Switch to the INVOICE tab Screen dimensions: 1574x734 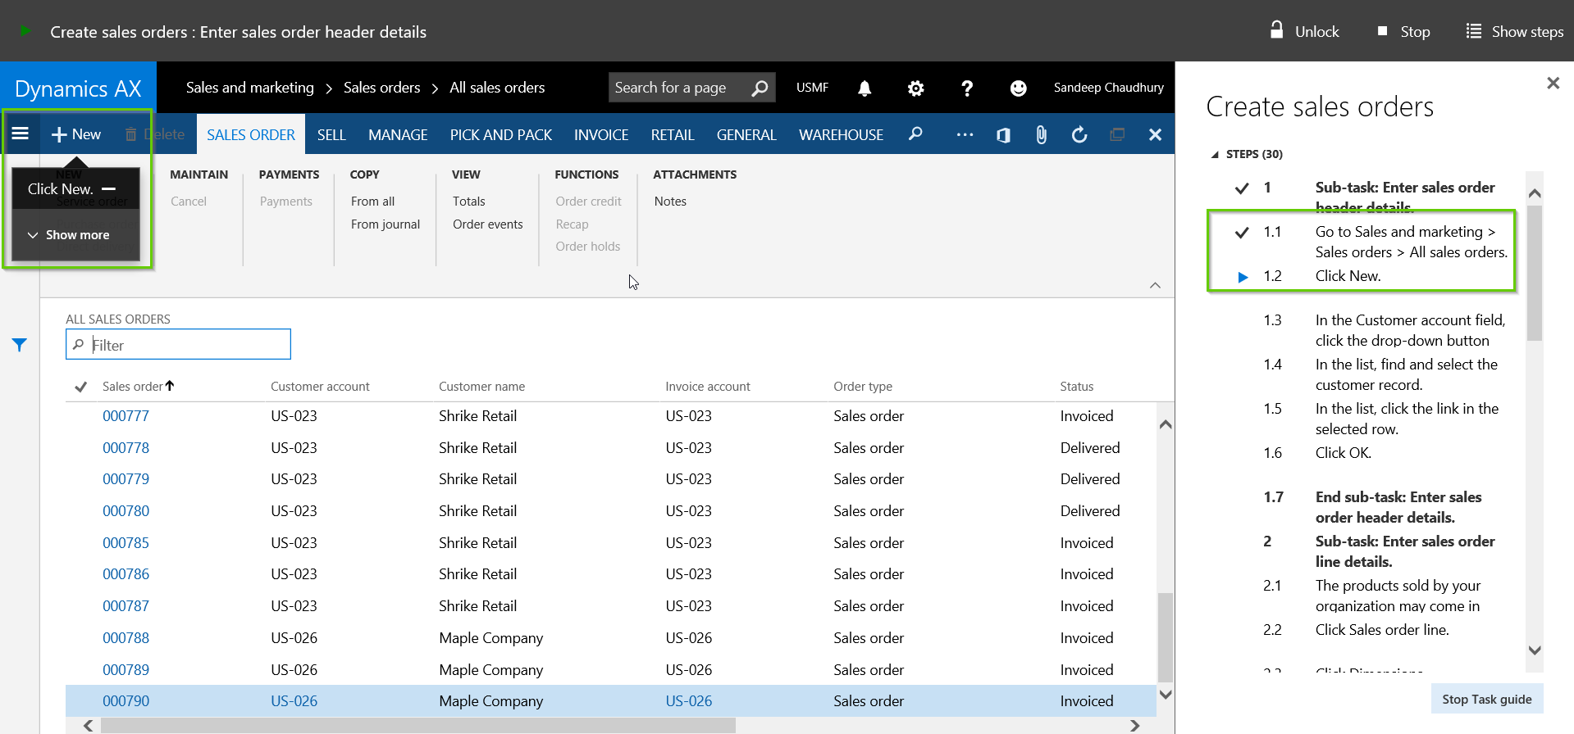600,135
